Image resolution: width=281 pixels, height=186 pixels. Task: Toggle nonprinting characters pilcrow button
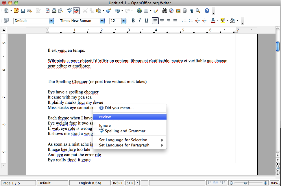pyautogui.click(x=191, y=11)
